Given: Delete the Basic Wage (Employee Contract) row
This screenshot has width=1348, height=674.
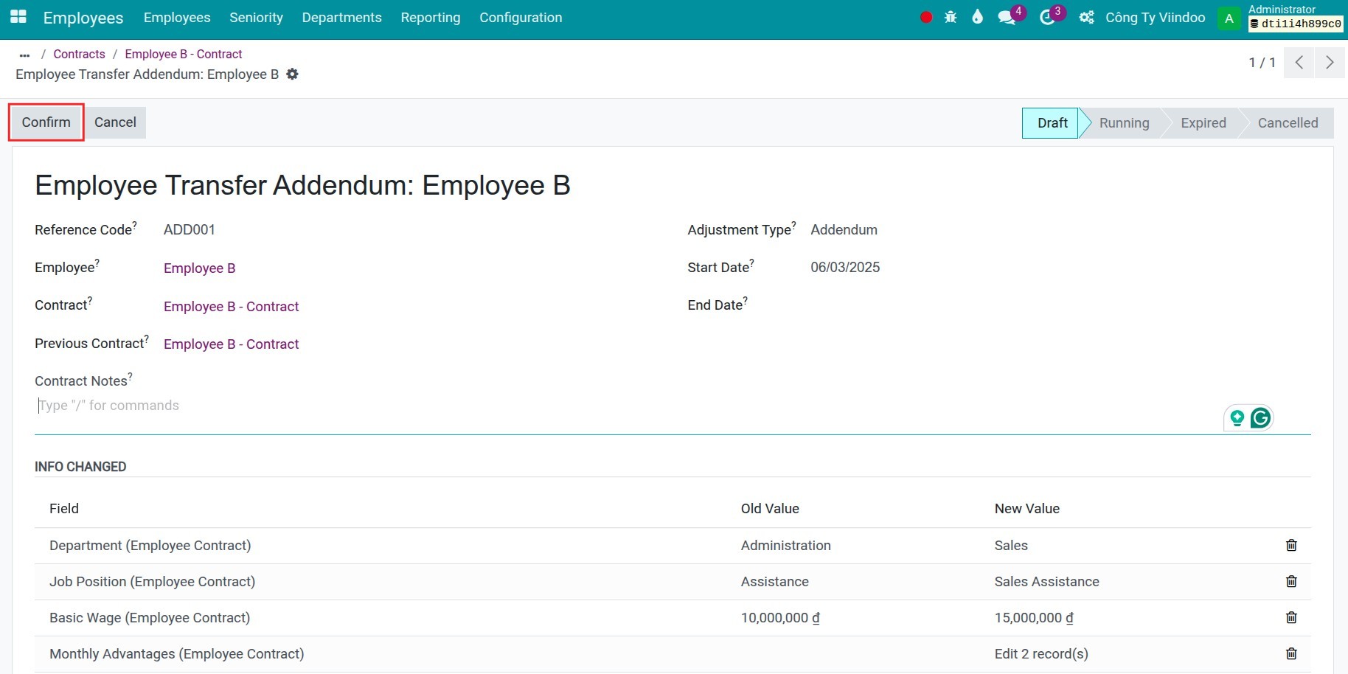Looking at the screenshot, I should click(x=1291, y=617).
